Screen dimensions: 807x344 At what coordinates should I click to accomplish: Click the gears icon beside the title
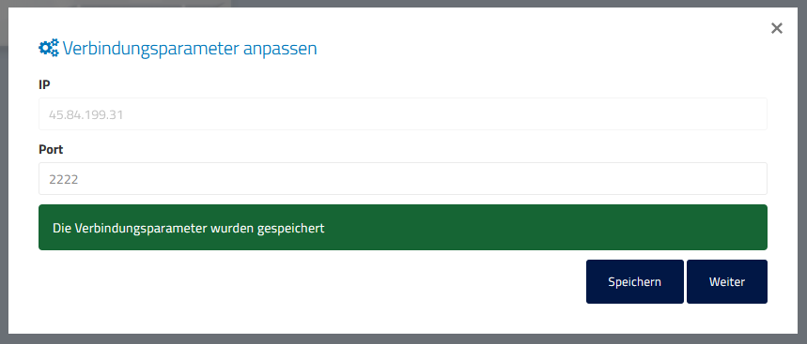coord(49,48)
